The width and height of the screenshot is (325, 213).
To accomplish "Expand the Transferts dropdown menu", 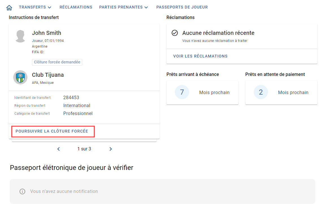I will pos(35,7).
